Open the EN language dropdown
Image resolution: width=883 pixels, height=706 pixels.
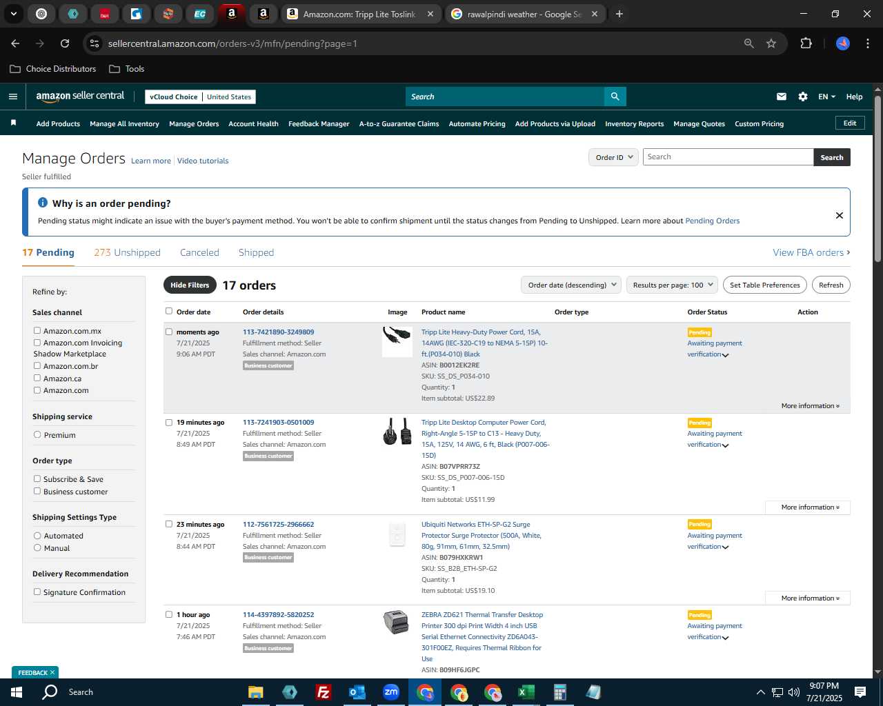tap(826, 97)
